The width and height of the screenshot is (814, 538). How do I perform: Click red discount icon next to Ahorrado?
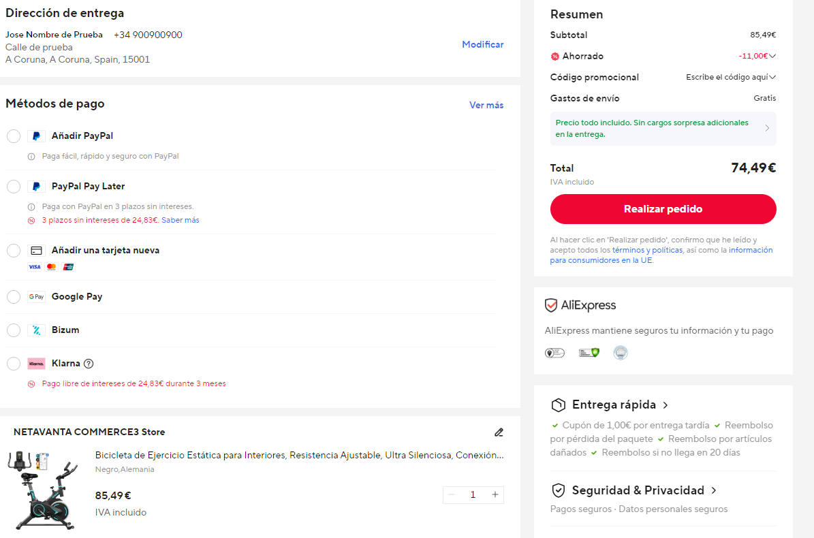(x=555, y=57)
